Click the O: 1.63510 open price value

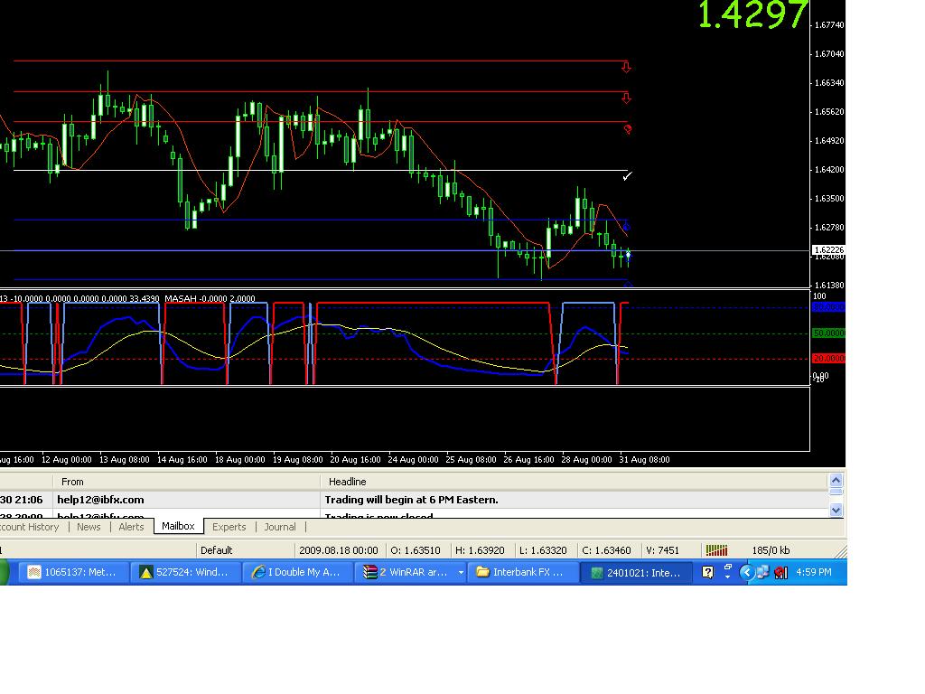click(x=416, y=550)
